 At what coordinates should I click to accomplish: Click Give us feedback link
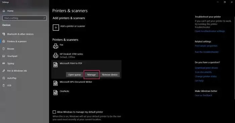pyautogui.click(x=203, y=96)
